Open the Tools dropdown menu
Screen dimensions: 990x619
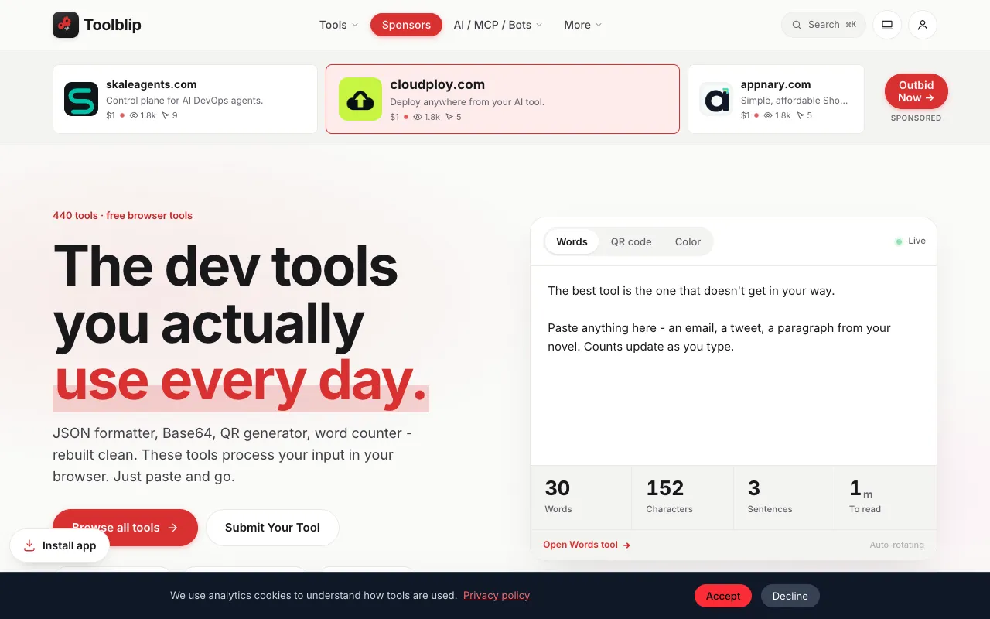339,25
